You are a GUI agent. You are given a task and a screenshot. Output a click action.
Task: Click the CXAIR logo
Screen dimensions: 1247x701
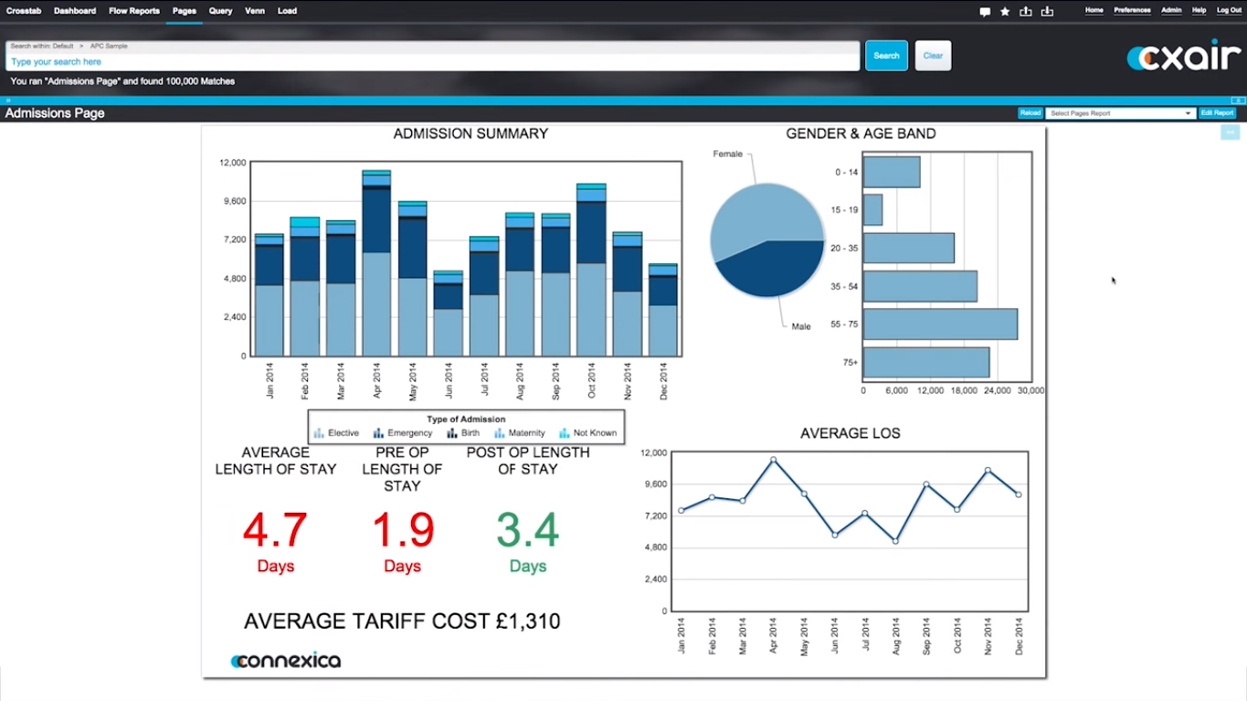tap(1183, 55)
